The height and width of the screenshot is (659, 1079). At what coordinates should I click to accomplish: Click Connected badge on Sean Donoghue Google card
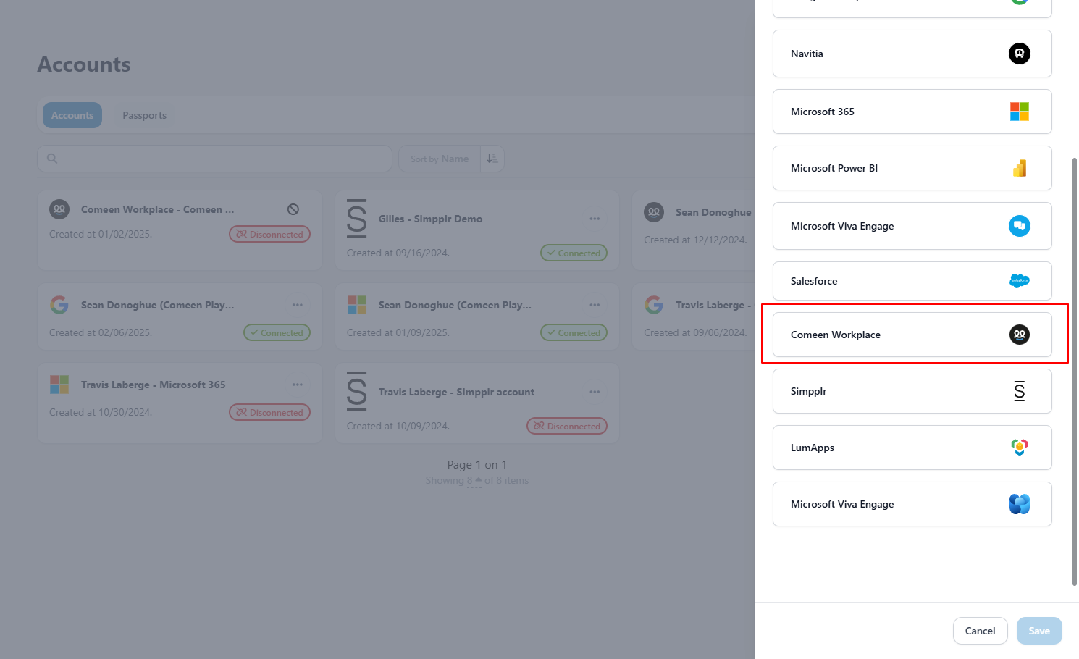[x=277, y=332]
